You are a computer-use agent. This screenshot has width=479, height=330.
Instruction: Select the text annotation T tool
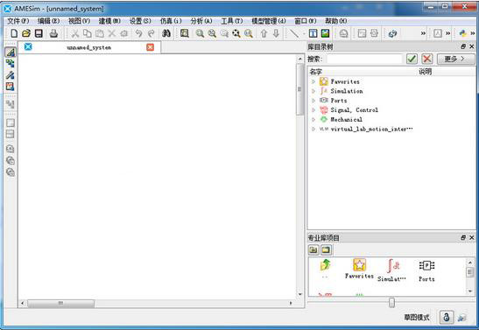tap(313, 33)
